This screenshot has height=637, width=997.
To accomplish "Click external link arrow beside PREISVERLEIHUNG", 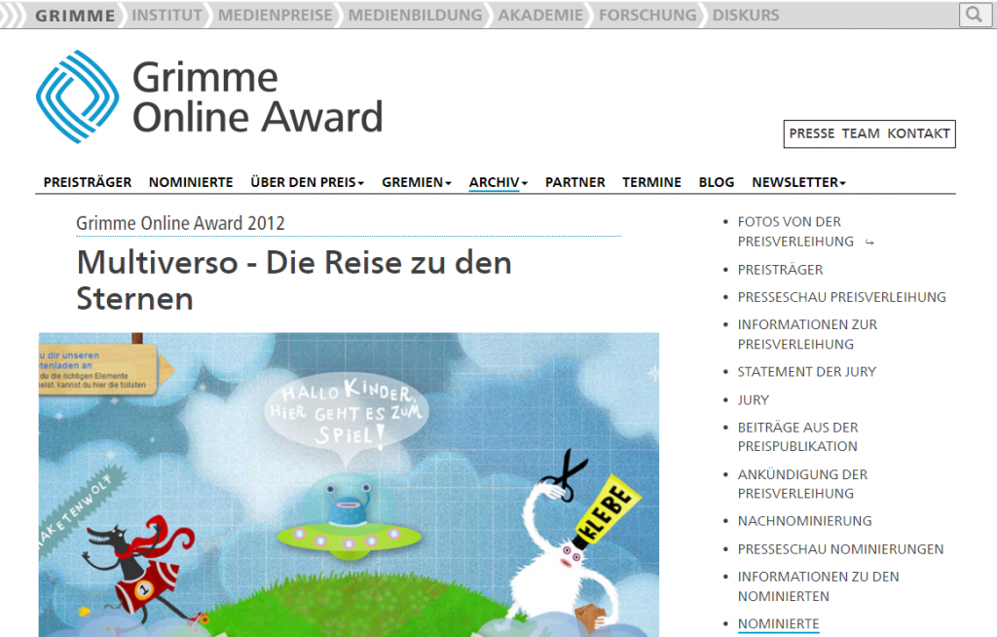I will tap(869, 243).
